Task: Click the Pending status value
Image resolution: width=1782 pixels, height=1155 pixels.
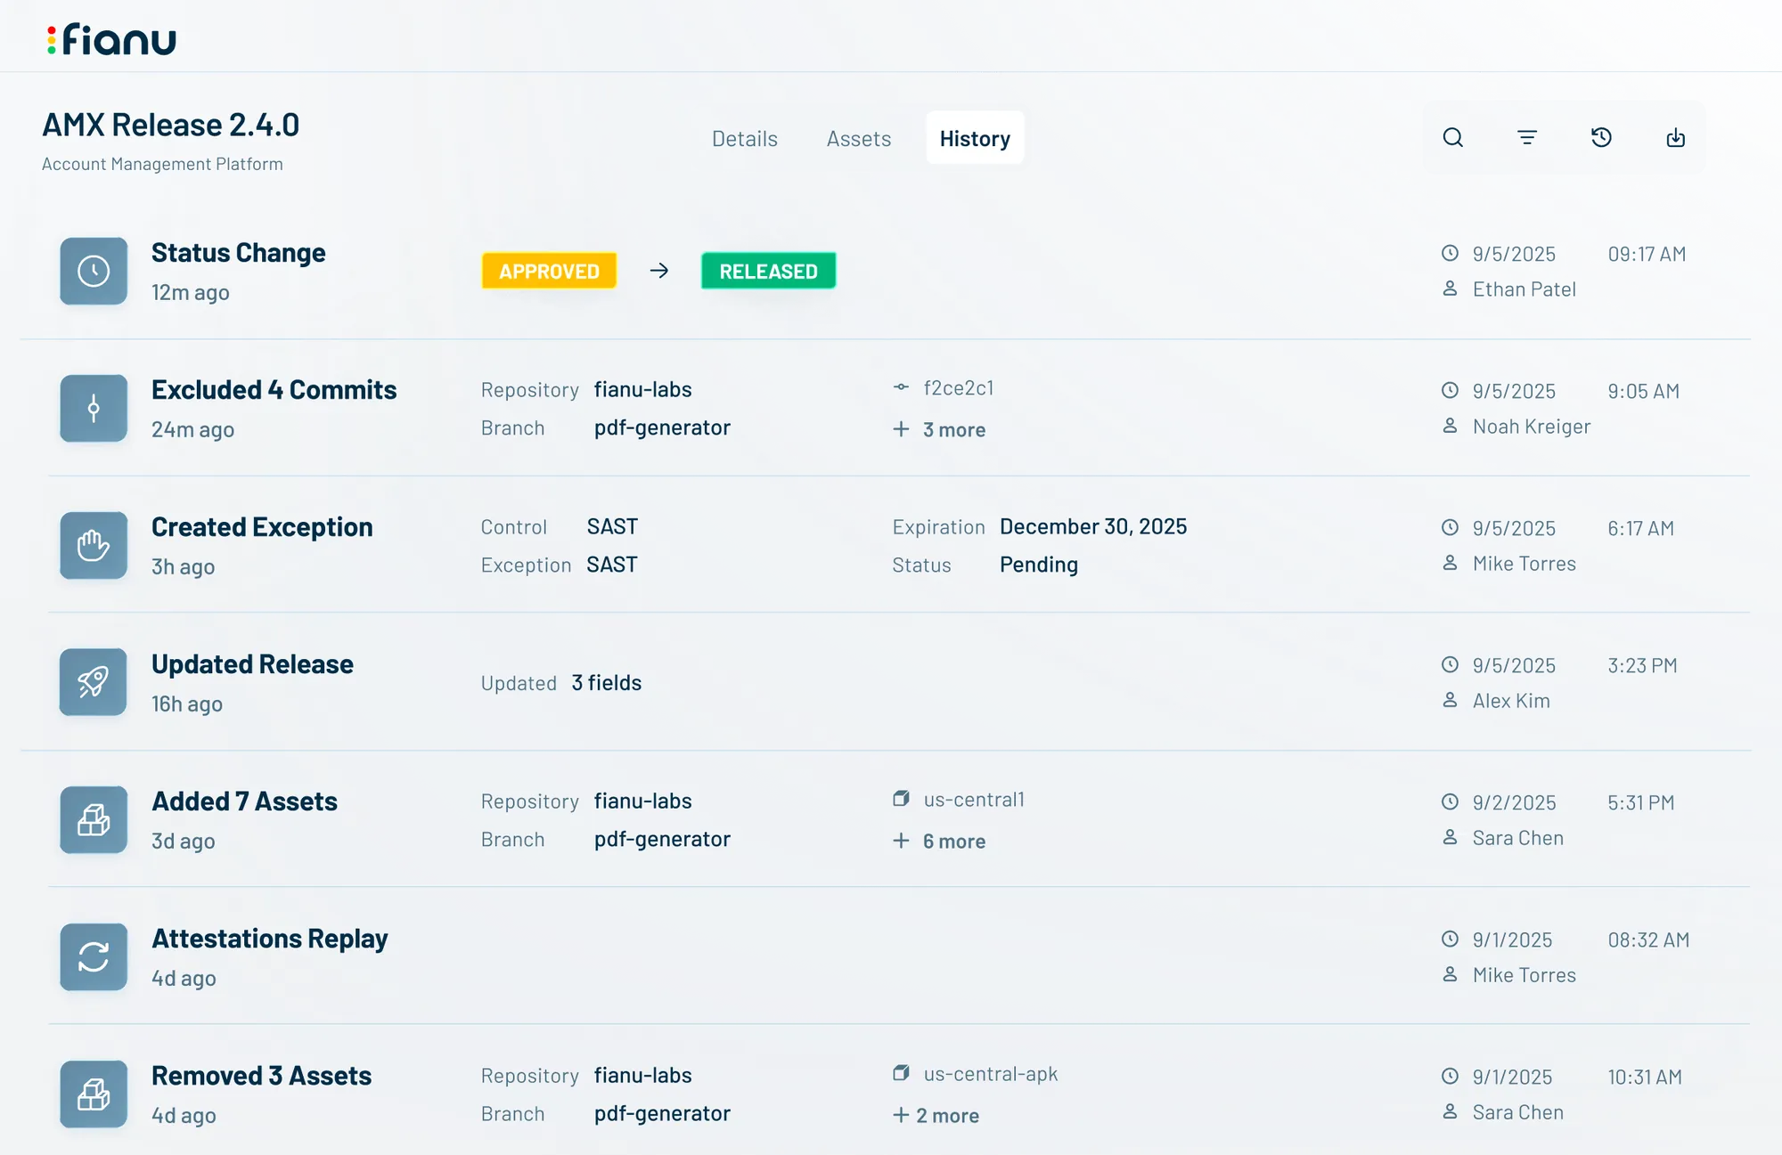Action: coord(1039,565)
